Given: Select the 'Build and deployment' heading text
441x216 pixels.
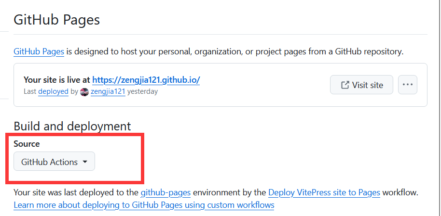Looking at the screenshot, I should click(72, 126).
